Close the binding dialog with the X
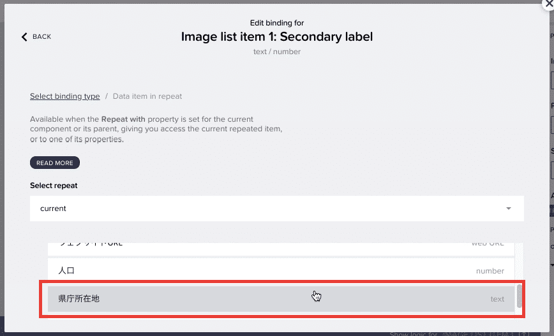Screen dimensions: 554x336 [549, 4]
